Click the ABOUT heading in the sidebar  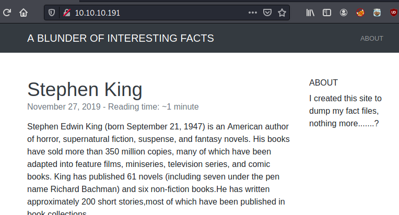(323, 82)
